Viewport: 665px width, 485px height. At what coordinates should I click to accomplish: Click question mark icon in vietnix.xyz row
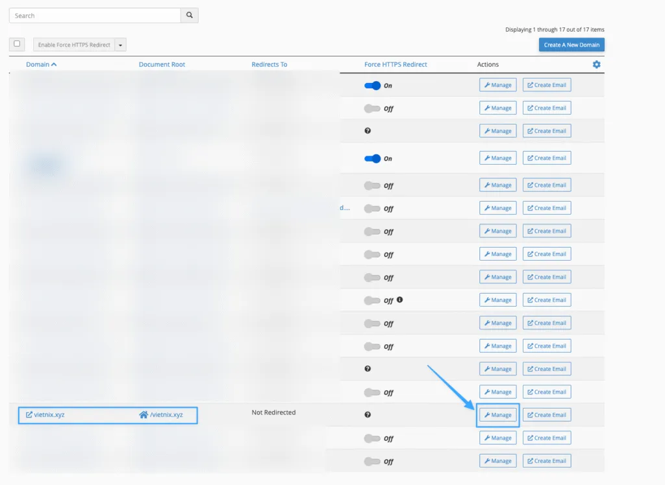click(x=368, y=415)
